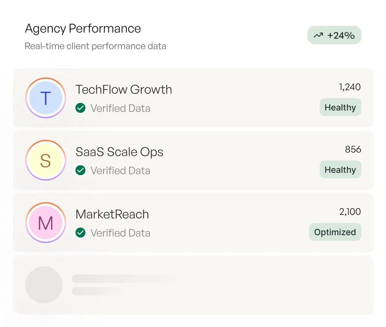
Task: Open the MarketReach client name
Action: tap(112, 214)
